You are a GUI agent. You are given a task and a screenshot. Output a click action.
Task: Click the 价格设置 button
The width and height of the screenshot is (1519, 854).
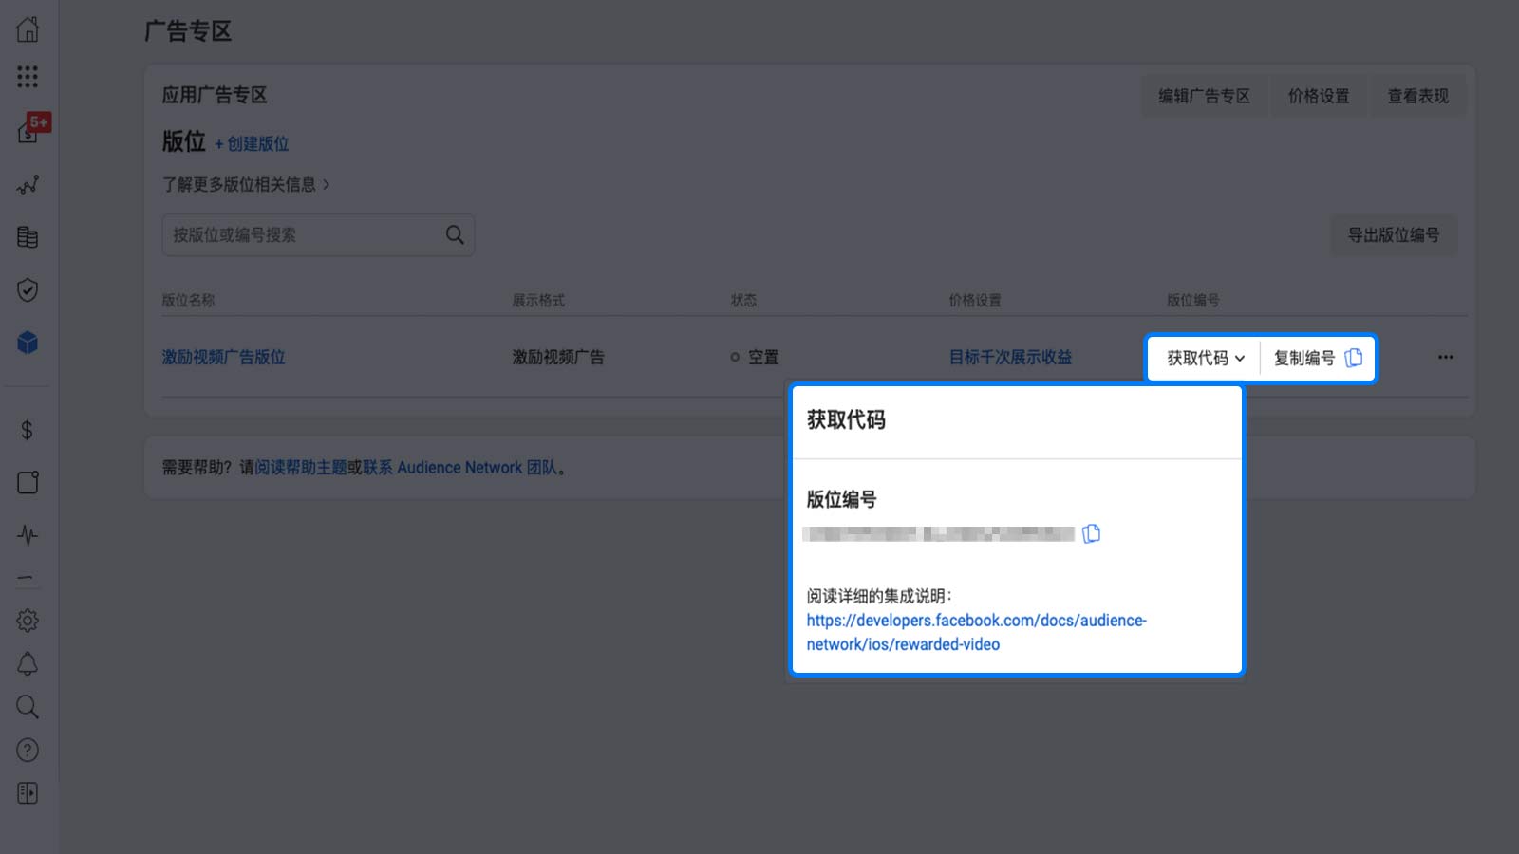tap(1318, 96)
